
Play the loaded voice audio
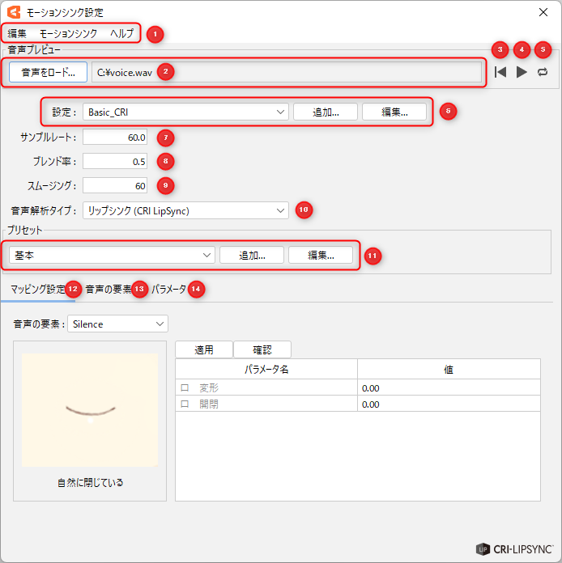522,72
